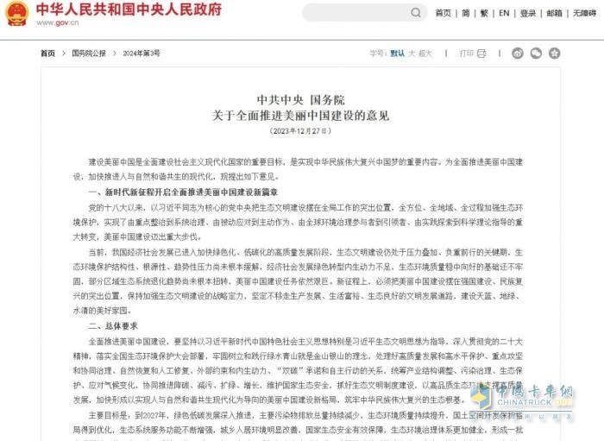The width and height of the screenshot is (604, 441).
Task: Switch to traditional Chinese 繁
Action: [x=485, y=14]
